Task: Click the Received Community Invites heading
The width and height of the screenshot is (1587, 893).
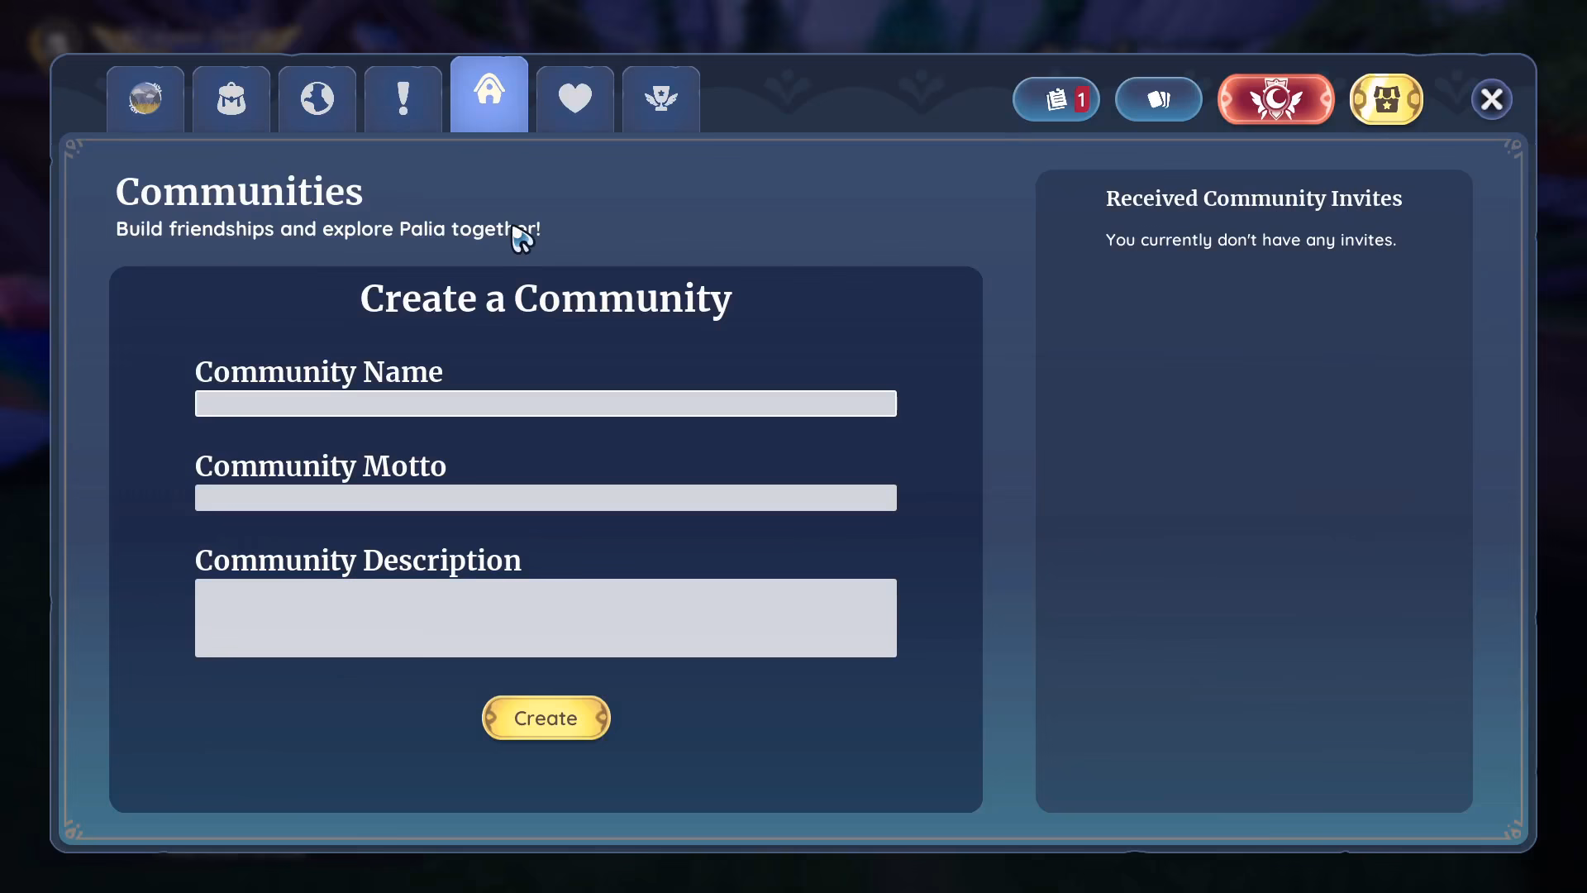Action: [x=1254, y=198]
